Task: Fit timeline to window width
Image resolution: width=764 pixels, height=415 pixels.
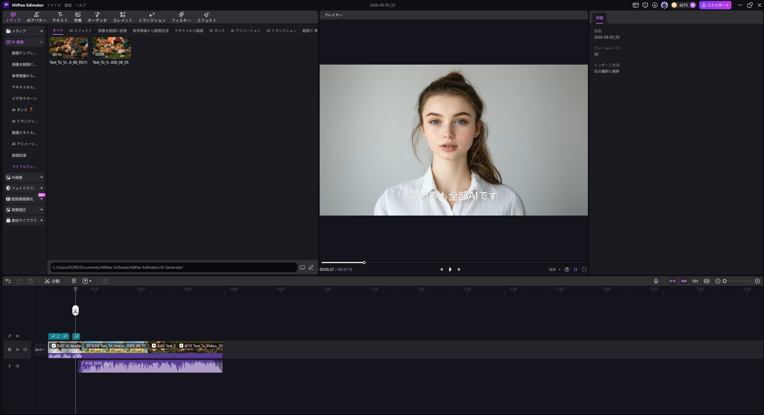Action: (x=707, y=281)
